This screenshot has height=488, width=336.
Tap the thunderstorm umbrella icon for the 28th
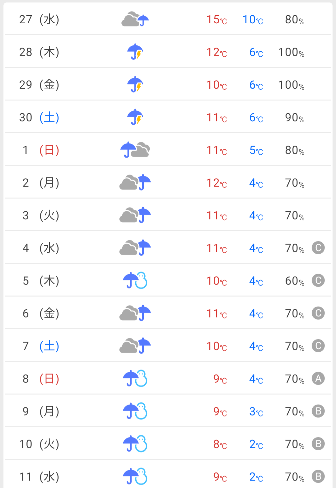[x=135, y=52]
